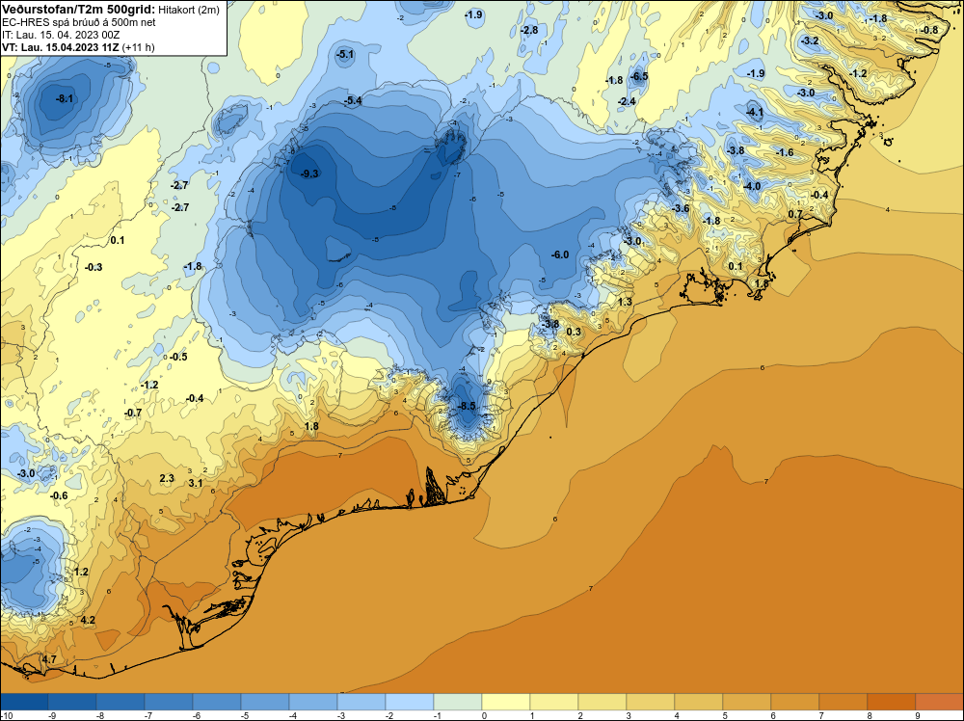964x721 pixels.
Task: Select the legend swatch between -1 and 0
Action: point(458,702)
